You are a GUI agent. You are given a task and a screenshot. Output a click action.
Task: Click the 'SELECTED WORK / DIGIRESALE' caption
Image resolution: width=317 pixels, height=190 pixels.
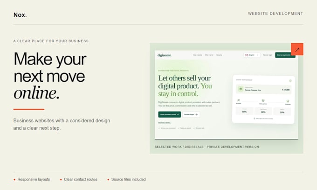(207, 147)
